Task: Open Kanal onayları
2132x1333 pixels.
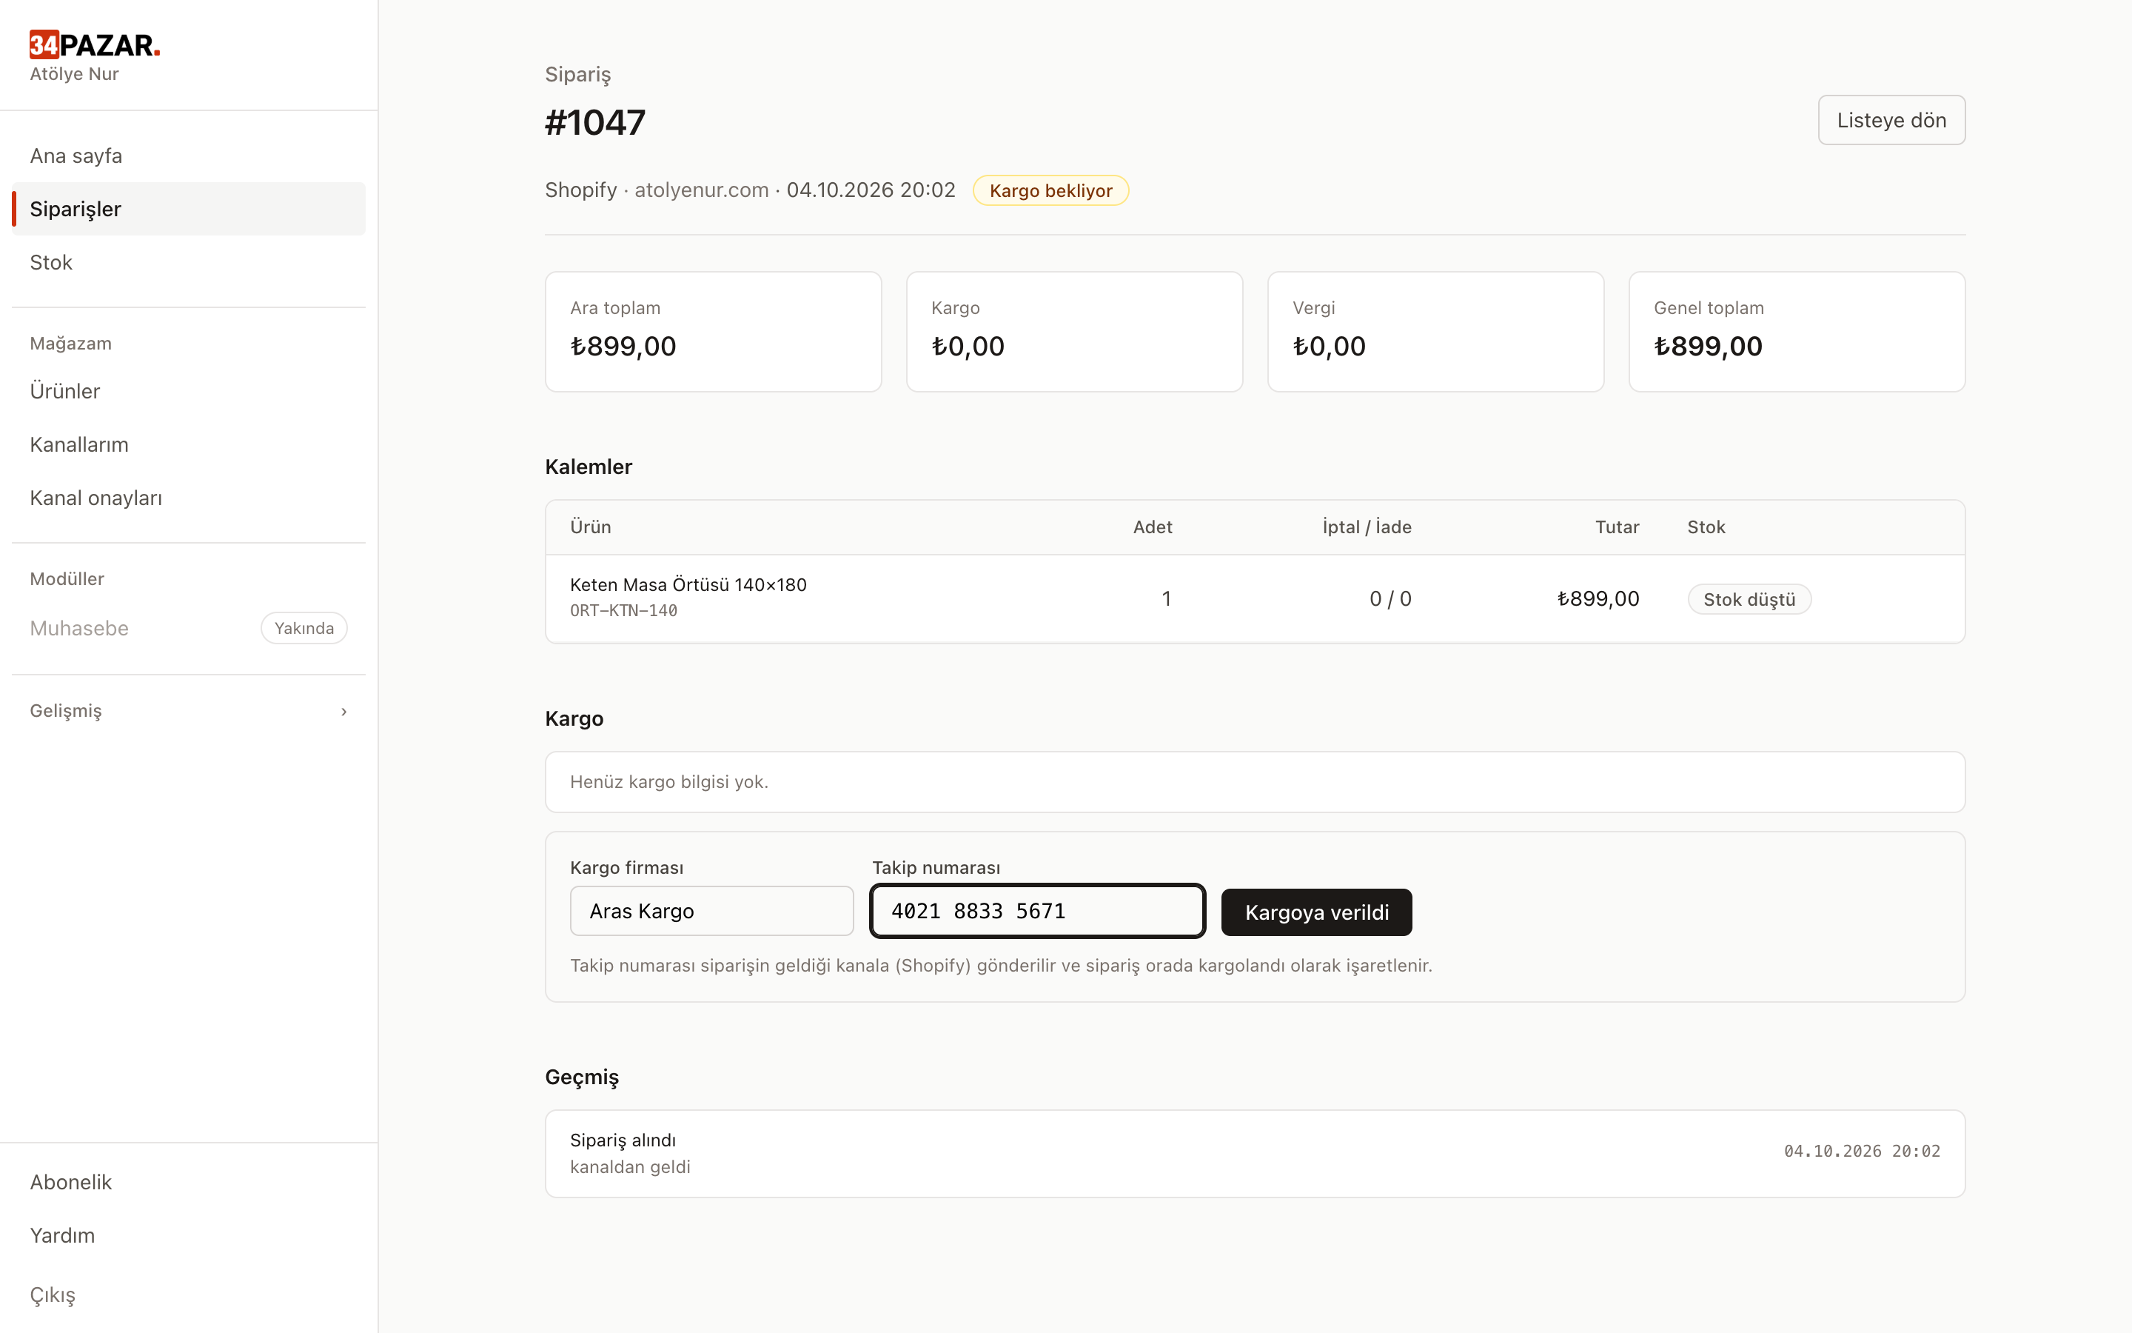Action: click(x=189, y=498)
